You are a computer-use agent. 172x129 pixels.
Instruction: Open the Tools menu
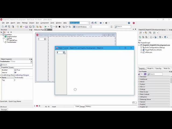click(52, 23)
